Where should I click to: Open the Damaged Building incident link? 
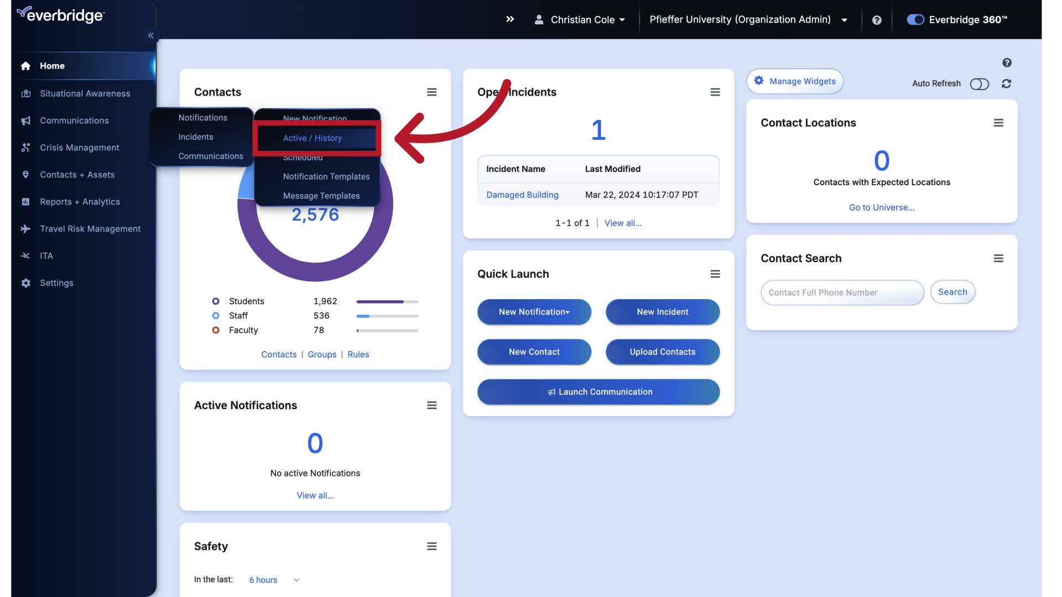click(522, 195)
